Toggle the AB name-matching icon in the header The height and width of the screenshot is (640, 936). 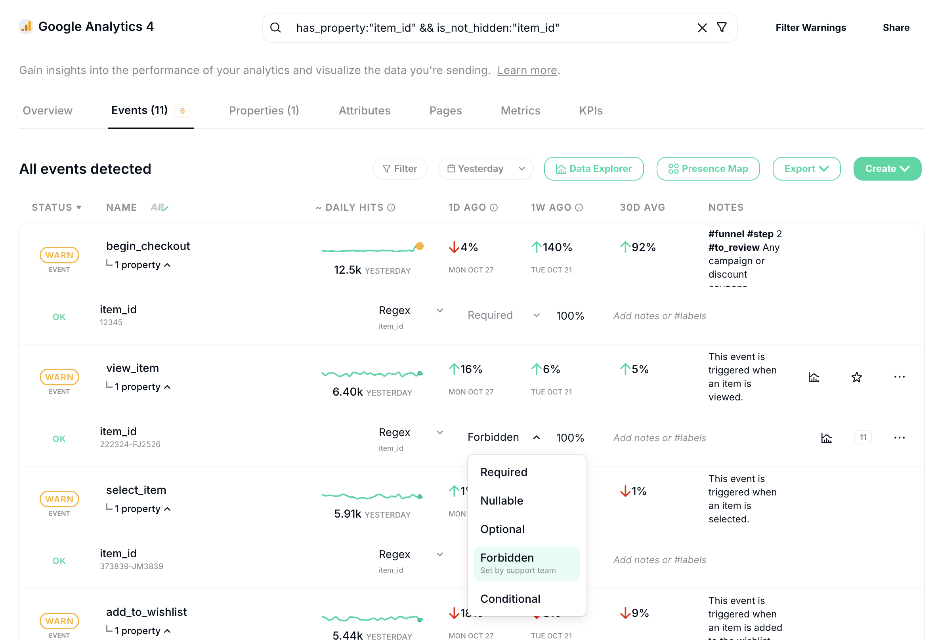159,207
